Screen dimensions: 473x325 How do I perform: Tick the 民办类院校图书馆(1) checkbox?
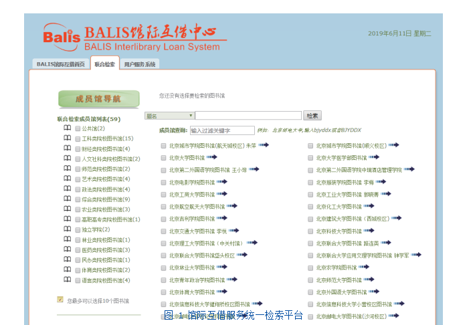click(78, 260)
